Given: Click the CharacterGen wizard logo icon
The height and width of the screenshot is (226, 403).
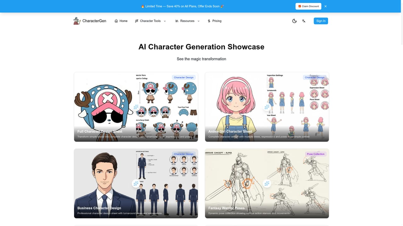Looking at the screenshot, I should point(77,21).
